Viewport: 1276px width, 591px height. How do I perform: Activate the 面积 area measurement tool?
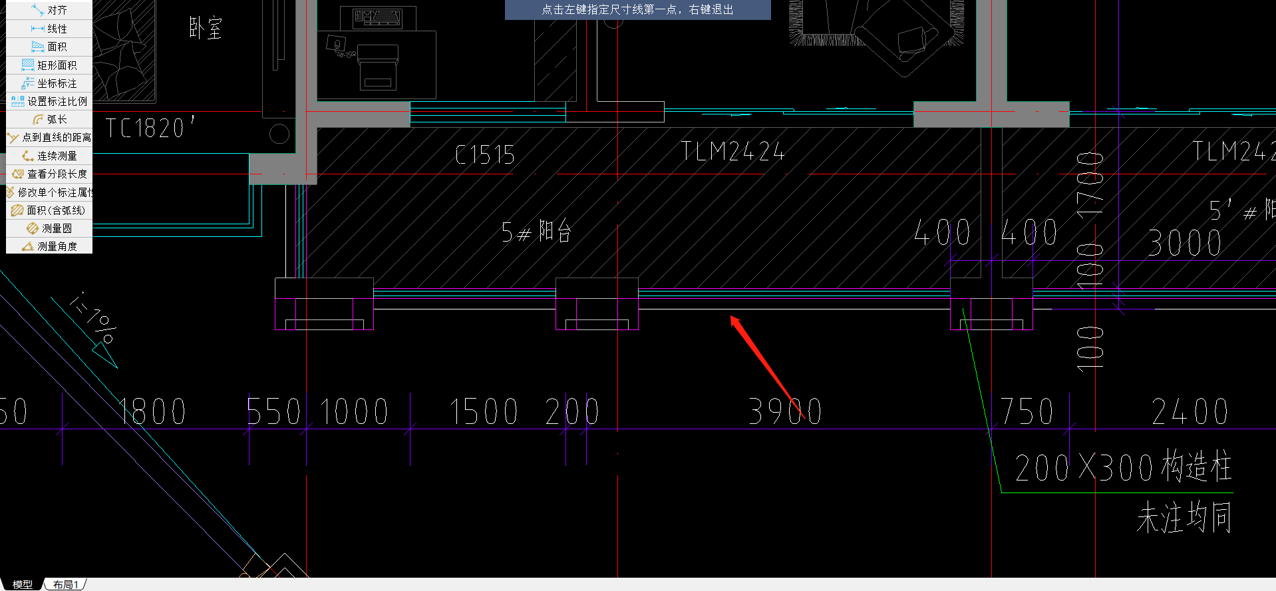(49, 47)
